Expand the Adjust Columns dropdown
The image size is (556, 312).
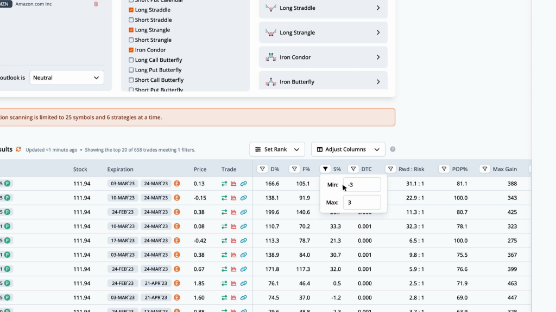[x=348, y=149]
